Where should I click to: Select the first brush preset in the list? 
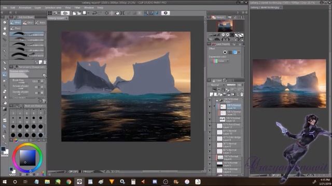27,34
